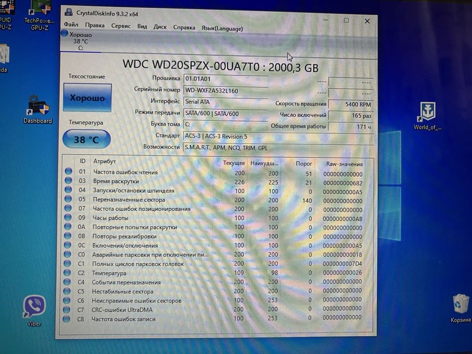472x354 pixels.
Task: Click the status circle for attribute C5
Action: tap(67, 291)
